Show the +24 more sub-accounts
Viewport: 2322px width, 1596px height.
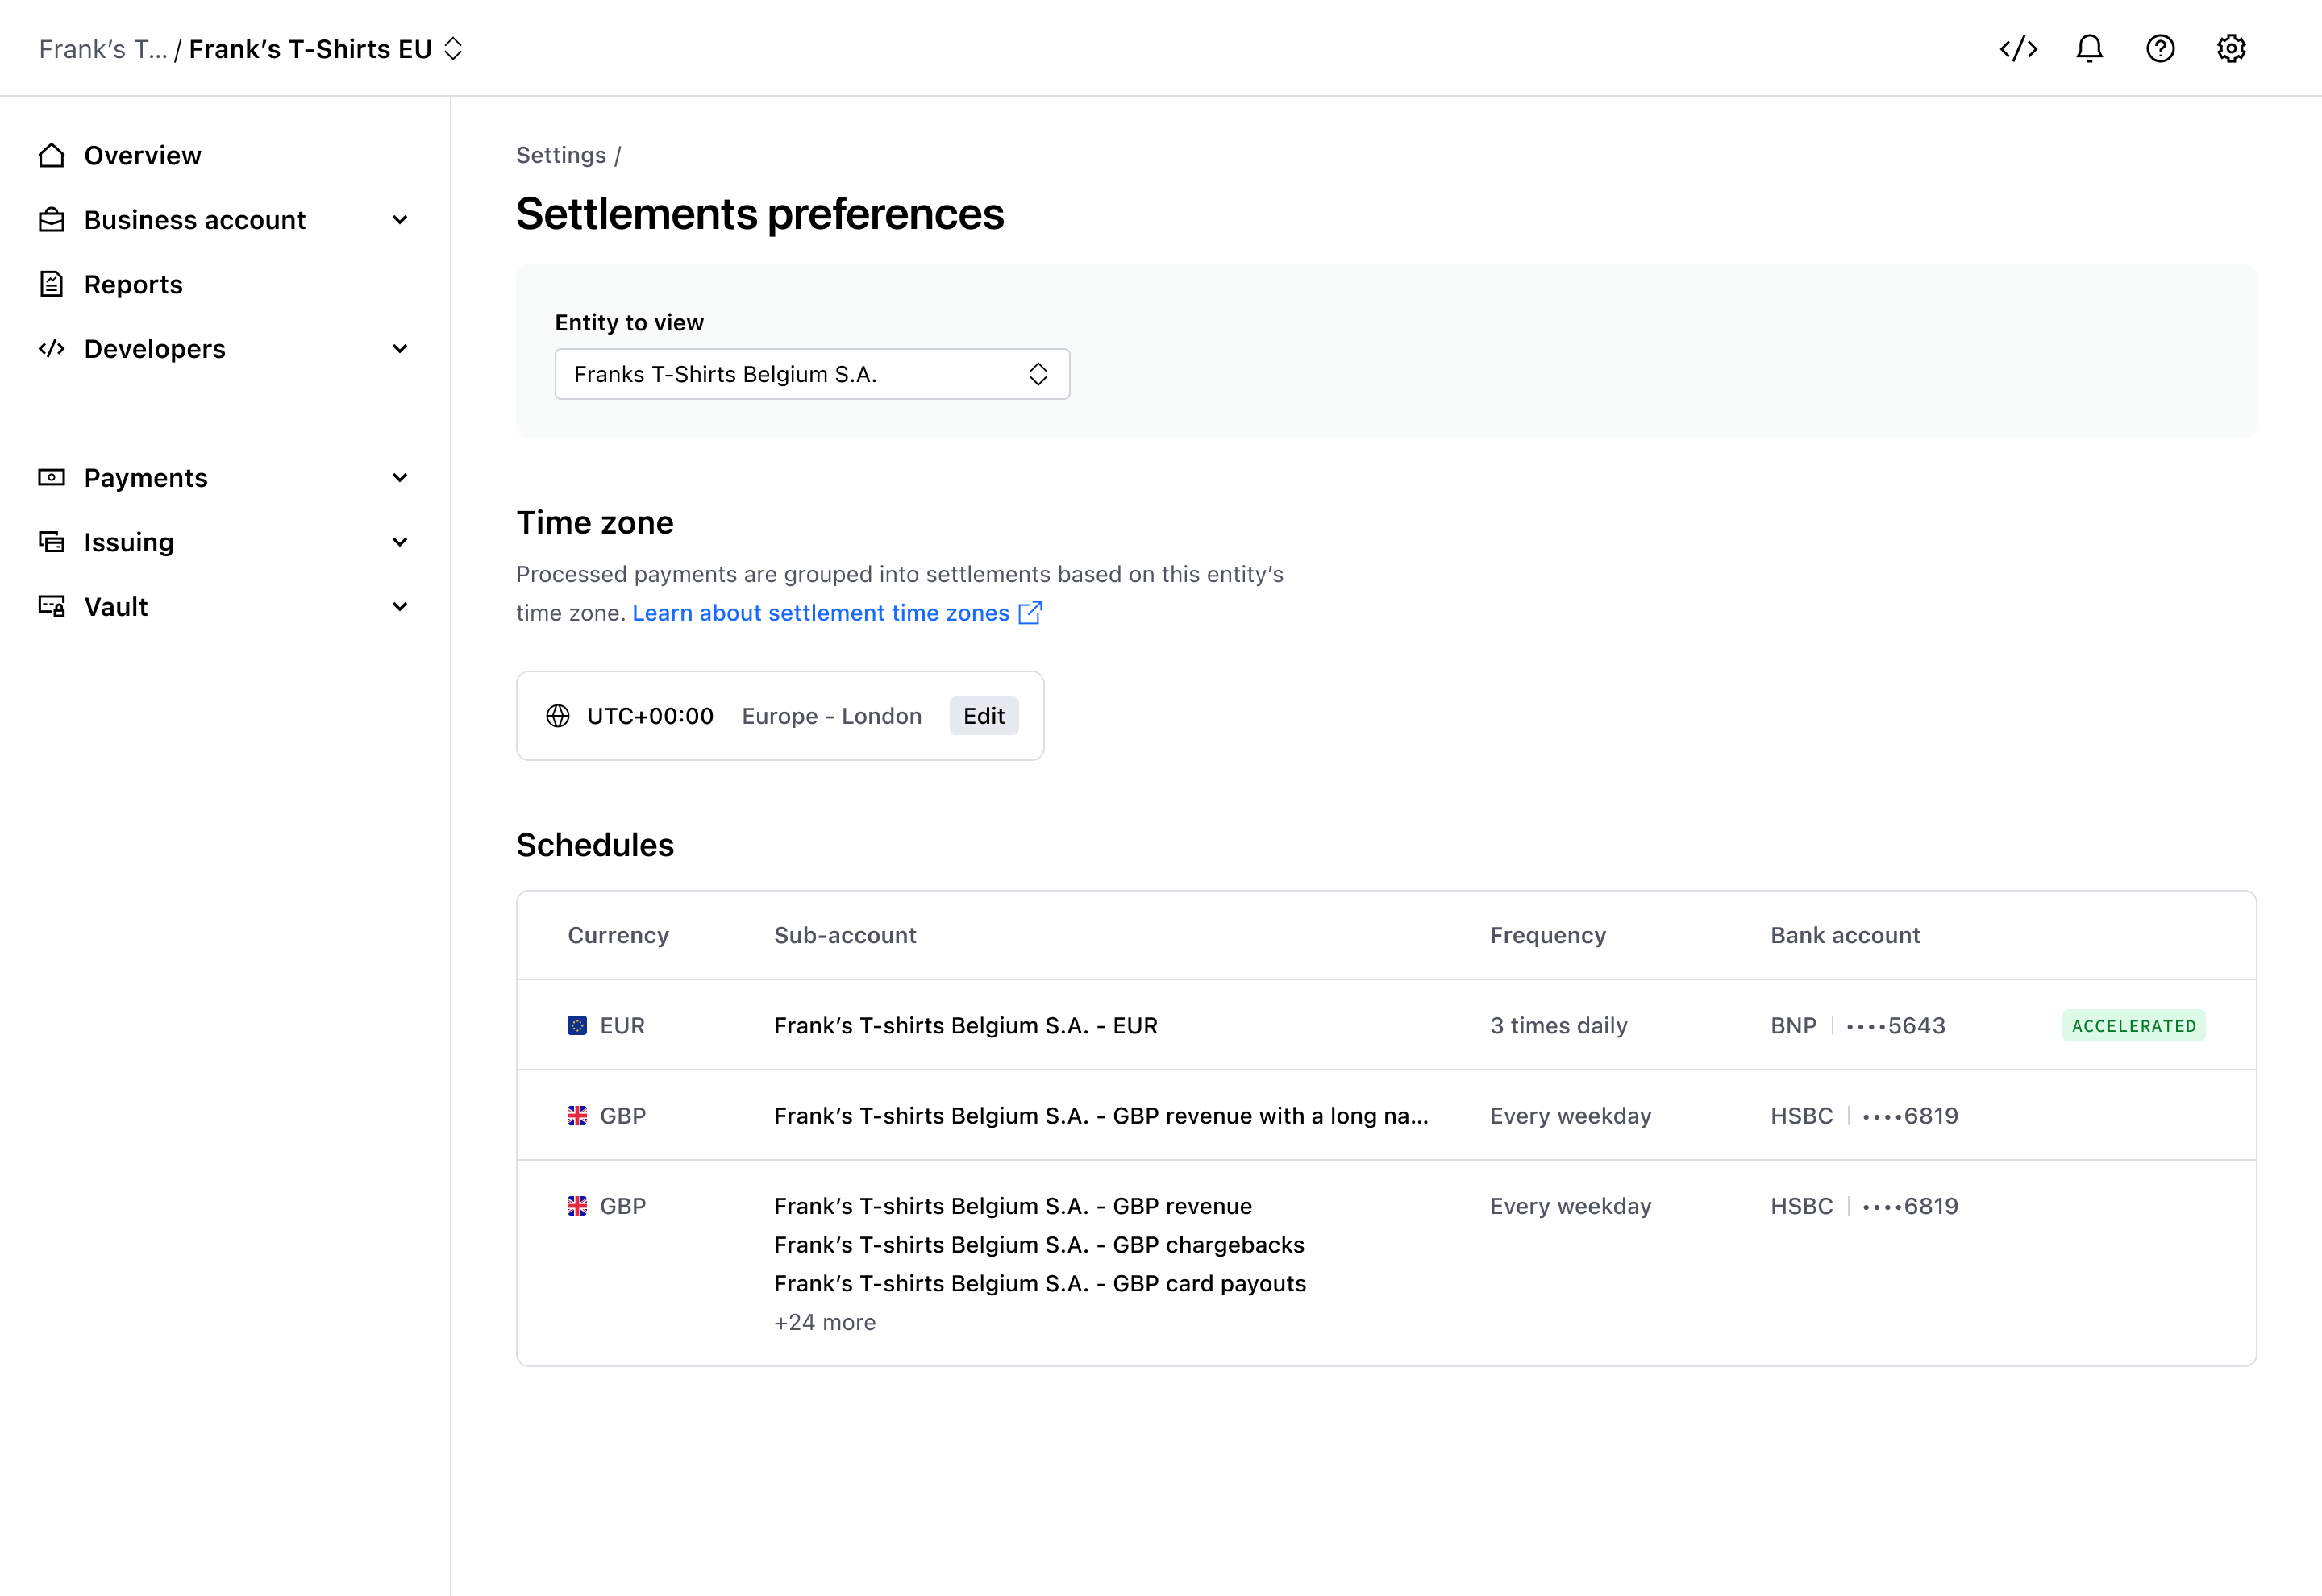pyautogui.click(x=825, y=1322)
